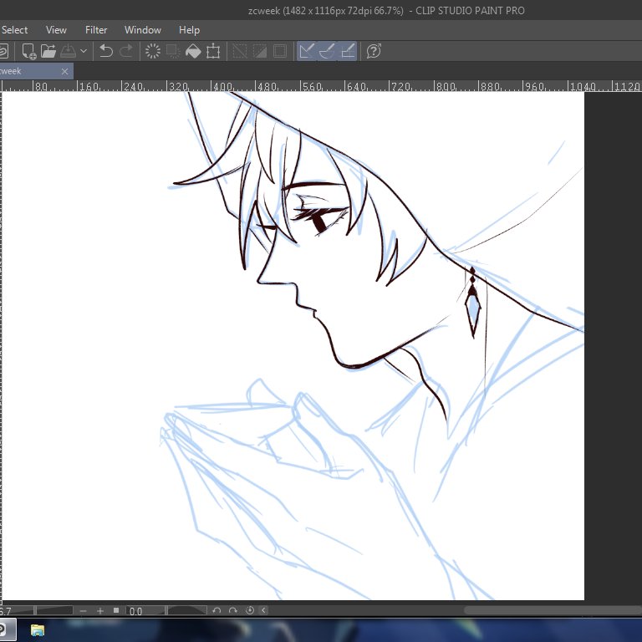The width and height of the screenshot is (642, 642).
Task: Click the Clear (spinner-shaped) icon
Action: click(x=153, y=51)
